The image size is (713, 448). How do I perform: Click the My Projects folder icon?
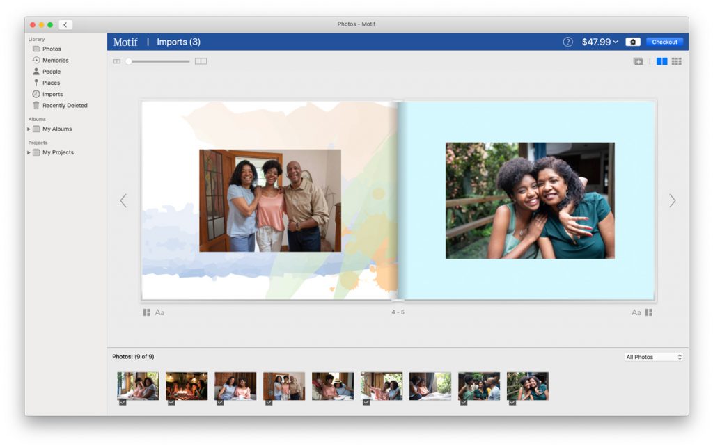[x=36, y=152]
